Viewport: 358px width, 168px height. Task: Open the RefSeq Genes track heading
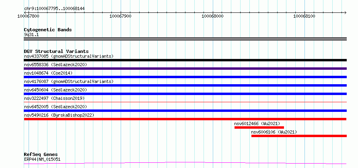tap(41, 155)
